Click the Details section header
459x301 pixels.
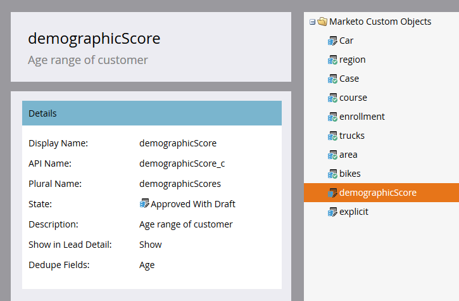[x=152, y=113]
